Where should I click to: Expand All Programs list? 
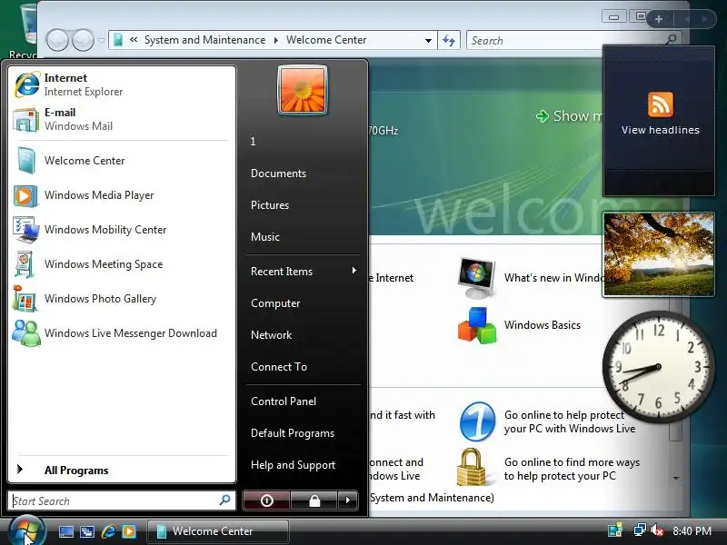(122, 470)
